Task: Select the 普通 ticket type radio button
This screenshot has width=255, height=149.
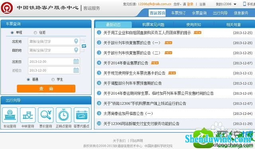Action: (28, 79)
